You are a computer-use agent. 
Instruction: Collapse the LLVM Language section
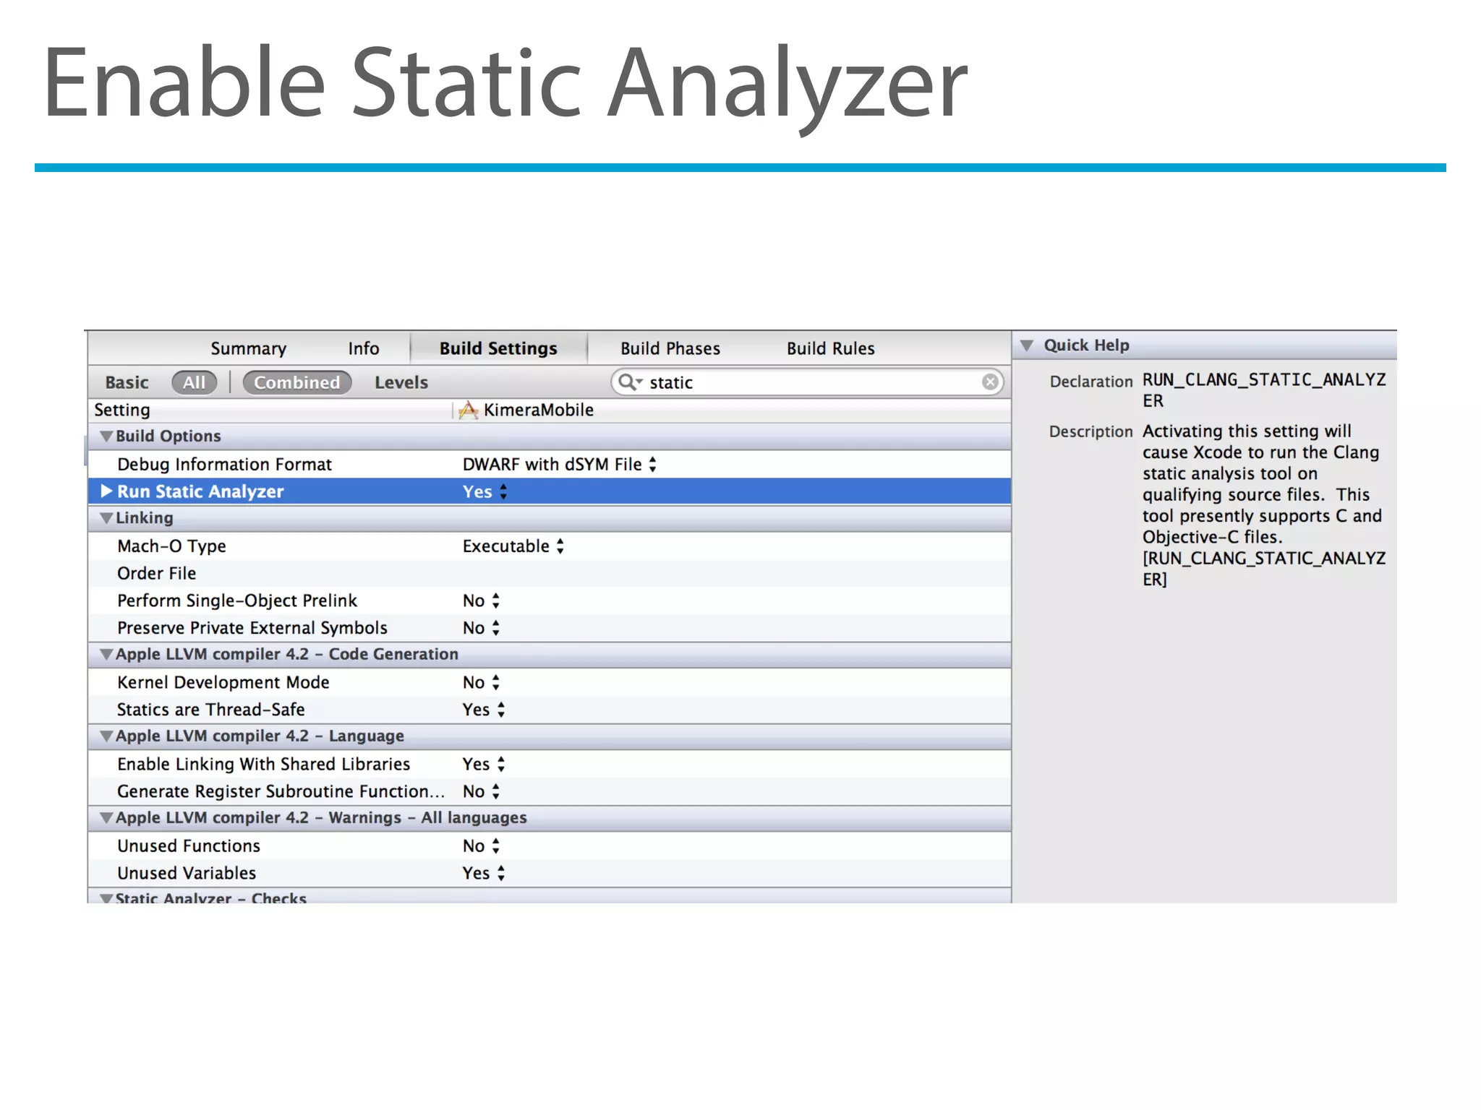coord(106,736)
